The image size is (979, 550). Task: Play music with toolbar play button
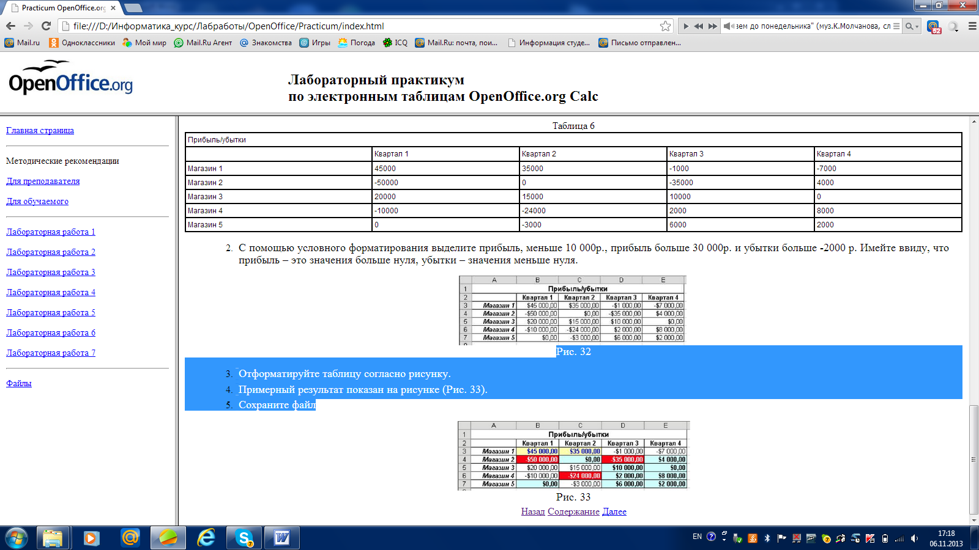[686, 26]
